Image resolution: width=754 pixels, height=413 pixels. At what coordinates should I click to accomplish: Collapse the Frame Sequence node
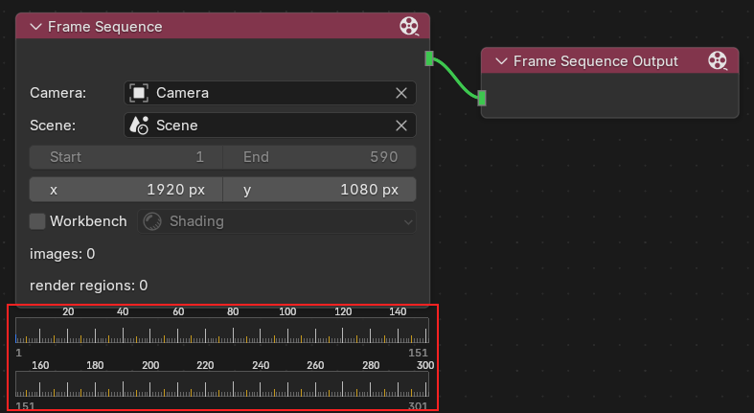point(36,27)
